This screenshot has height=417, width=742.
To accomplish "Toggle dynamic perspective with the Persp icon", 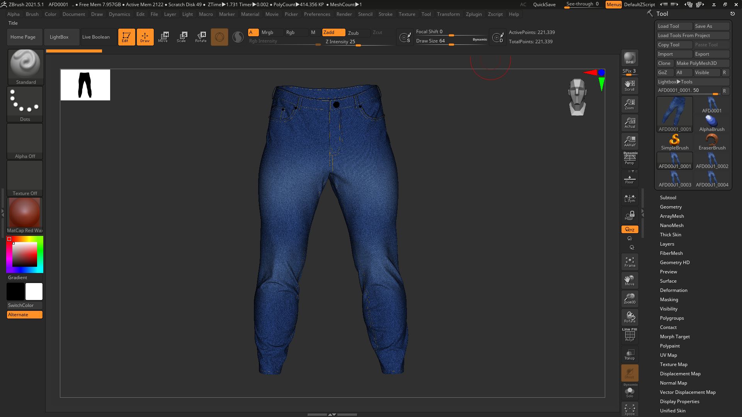I will tap(630, 158).
